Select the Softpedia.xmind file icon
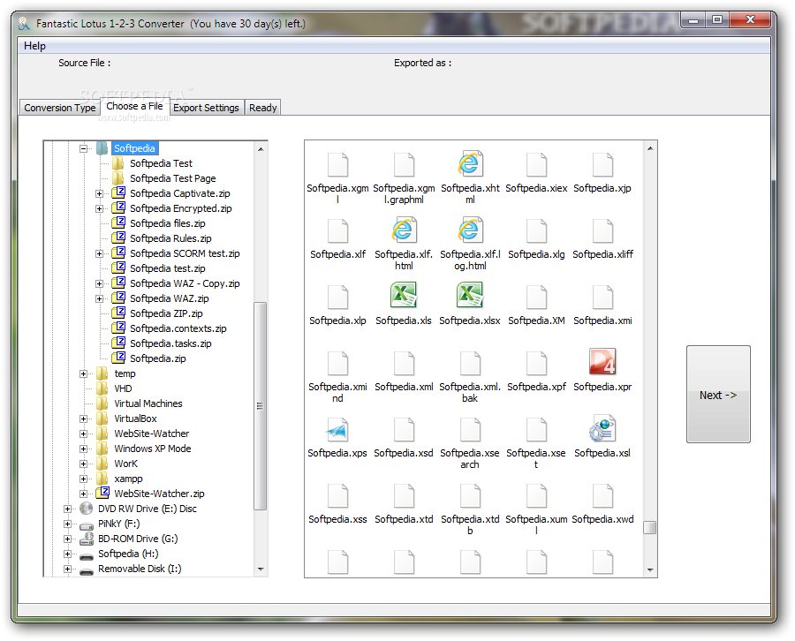 pos(337,363)
